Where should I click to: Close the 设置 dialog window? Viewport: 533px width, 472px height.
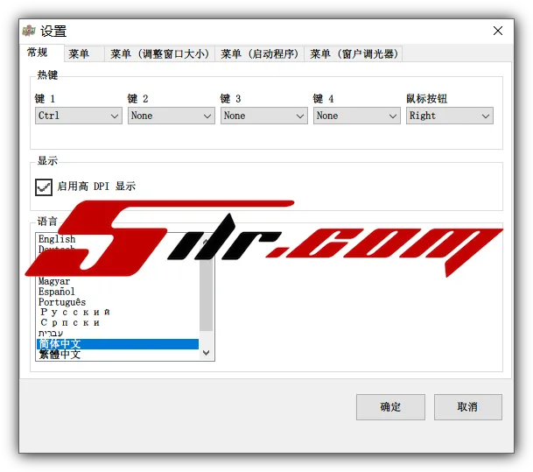point(498,31)
